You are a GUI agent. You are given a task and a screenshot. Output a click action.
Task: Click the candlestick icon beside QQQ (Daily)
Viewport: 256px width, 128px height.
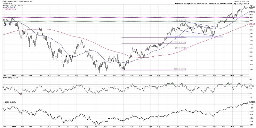click(x=4, y=6)
